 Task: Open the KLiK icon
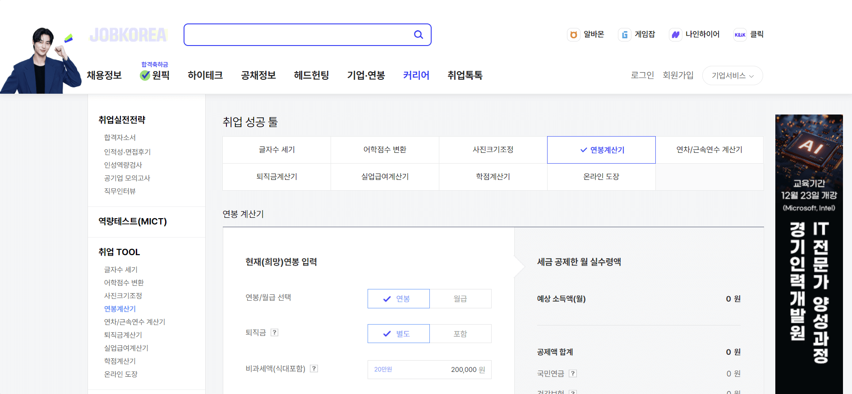pyautogui.click(x=740, y=35)
